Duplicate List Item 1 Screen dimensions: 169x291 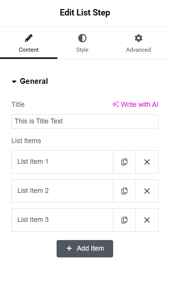(x=124, y=162)
